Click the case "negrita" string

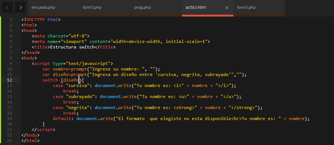[x=78, y=108]
